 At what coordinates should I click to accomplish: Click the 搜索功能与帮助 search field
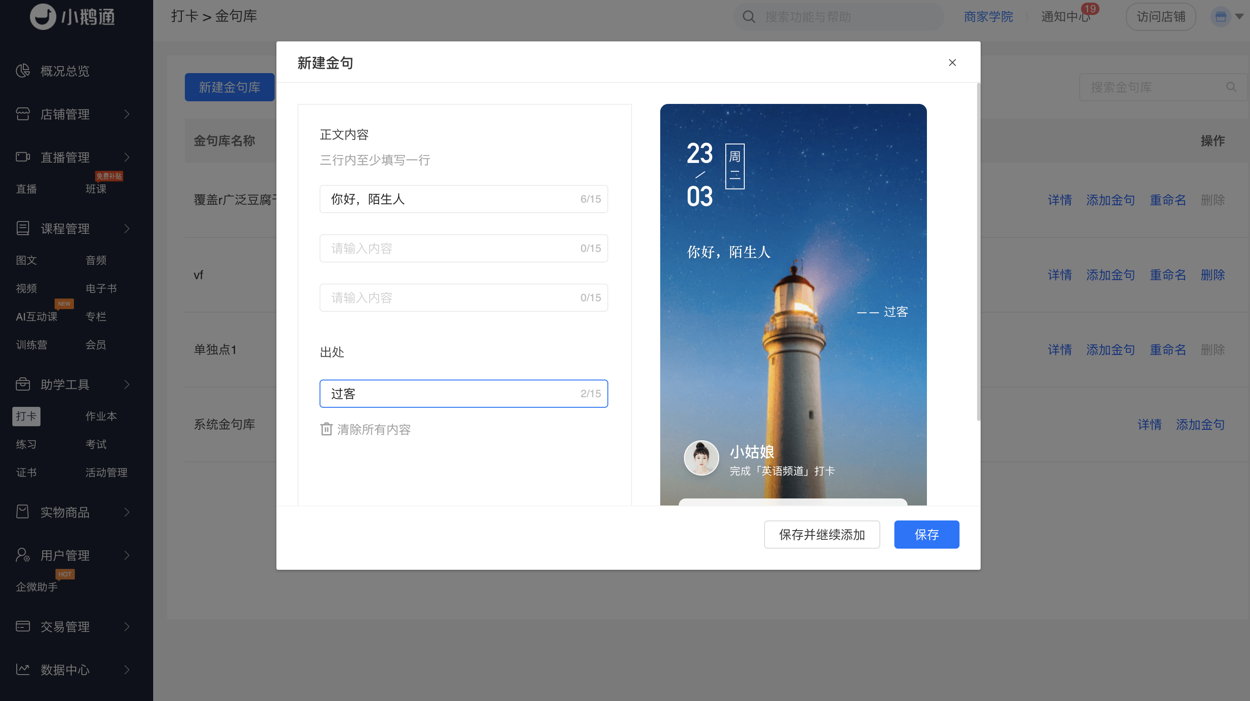pos(838,17)
